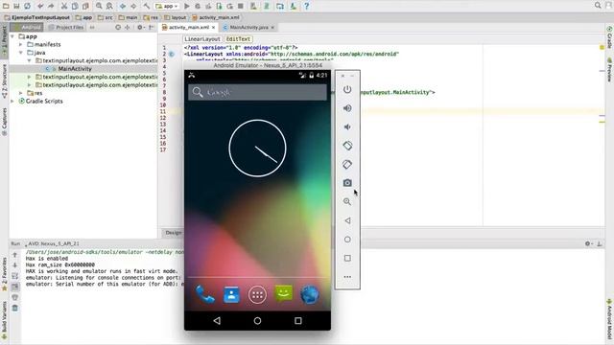Tap Recents on the emulator navigation bar
The image size is (614, 345).
[298, 321]
